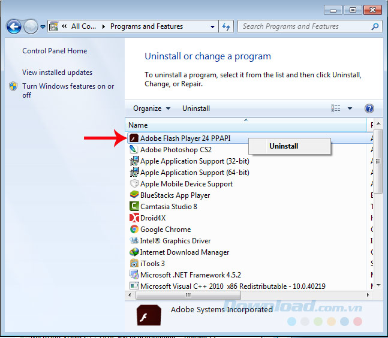
Task: Open Turn Windows features on or off
Action: tap(68, 90)
